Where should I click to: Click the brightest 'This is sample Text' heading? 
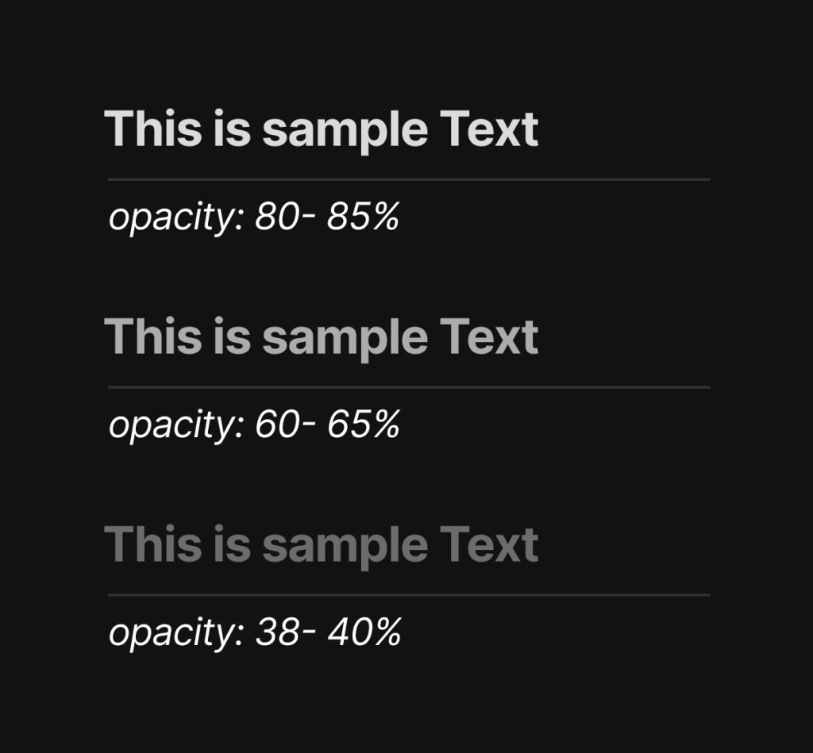322,131
